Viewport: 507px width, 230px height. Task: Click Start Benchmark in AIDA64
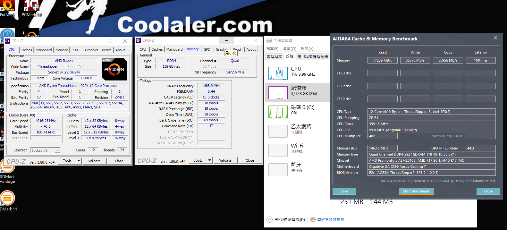[416, 191]
